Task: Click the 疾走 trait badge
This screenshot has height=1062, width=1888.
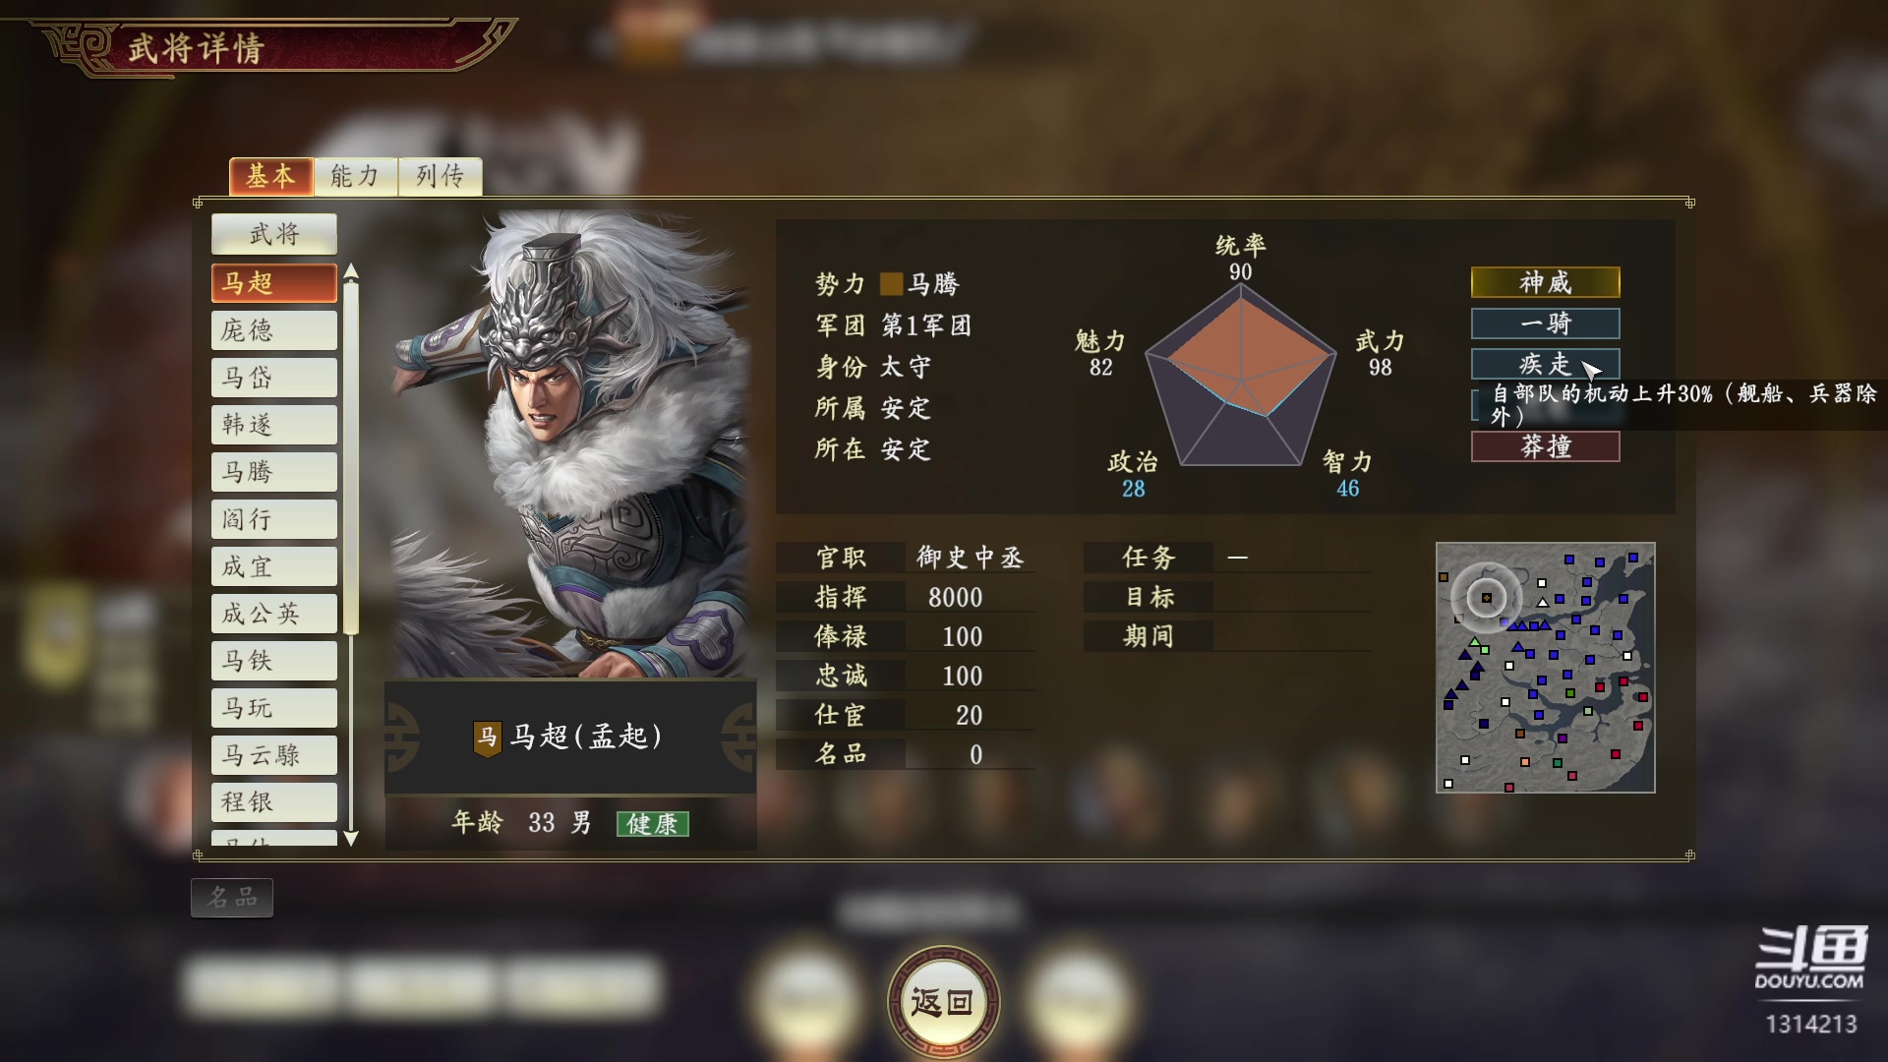Action: [x=1545, y=364]
